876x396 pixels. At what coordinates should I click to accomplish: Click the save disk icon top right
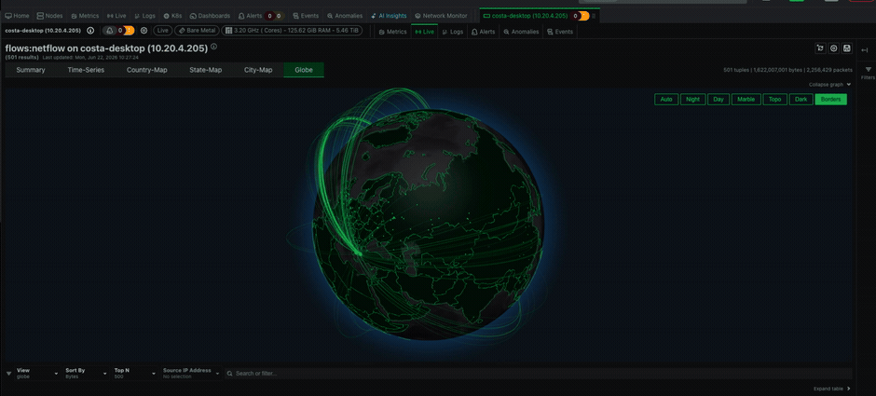click(847, 48)
